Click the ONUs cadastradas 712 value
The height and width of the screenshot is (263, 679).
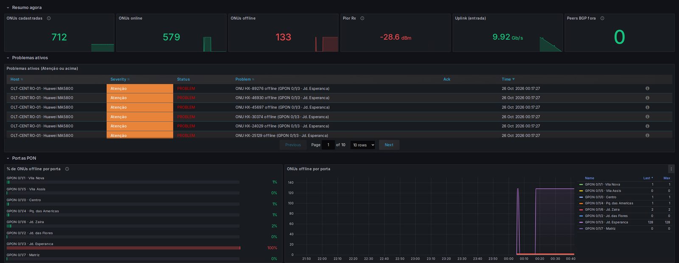(x=59, y=37)
